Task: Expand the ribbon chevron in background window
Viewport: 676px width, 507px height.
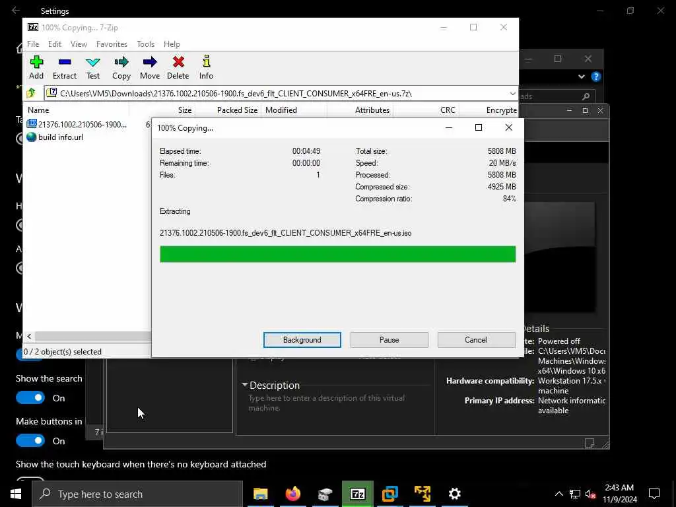Action: (581, 77)
